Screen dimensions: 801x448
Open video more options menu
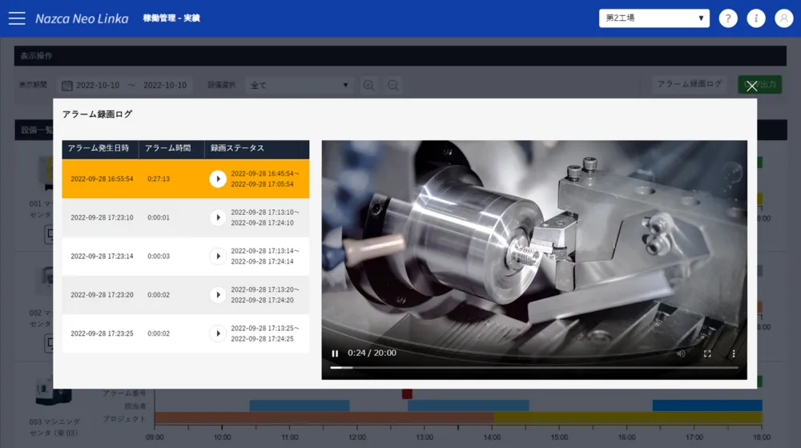733,353
